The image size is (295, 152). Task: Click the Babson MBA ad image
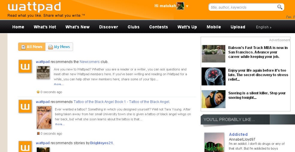[214, 54]
